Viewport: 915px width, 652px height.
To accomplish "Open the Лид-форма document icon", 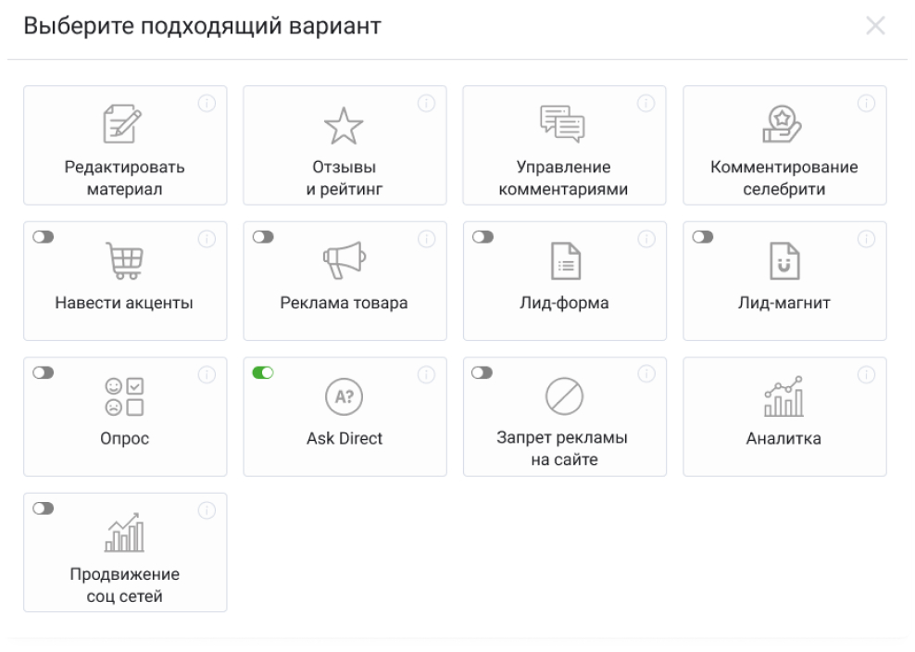I will (x=564, y=262).
